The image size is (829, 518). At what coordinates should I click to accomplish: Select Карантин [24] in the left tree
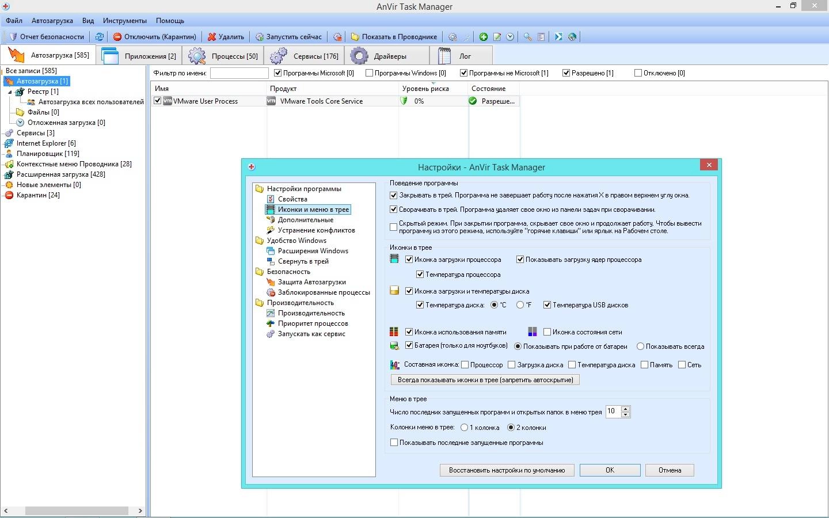(x=38, y=195)
